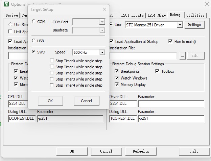Image resolution: width=211 pixels, height=161 pixels.
Task: Open the SWD Speed dropdown
Action: (102, 52)
